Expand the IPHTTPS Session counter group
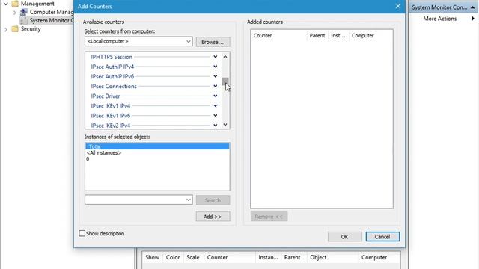The height and width of the screenshot is (269, 479). [216, 57]
